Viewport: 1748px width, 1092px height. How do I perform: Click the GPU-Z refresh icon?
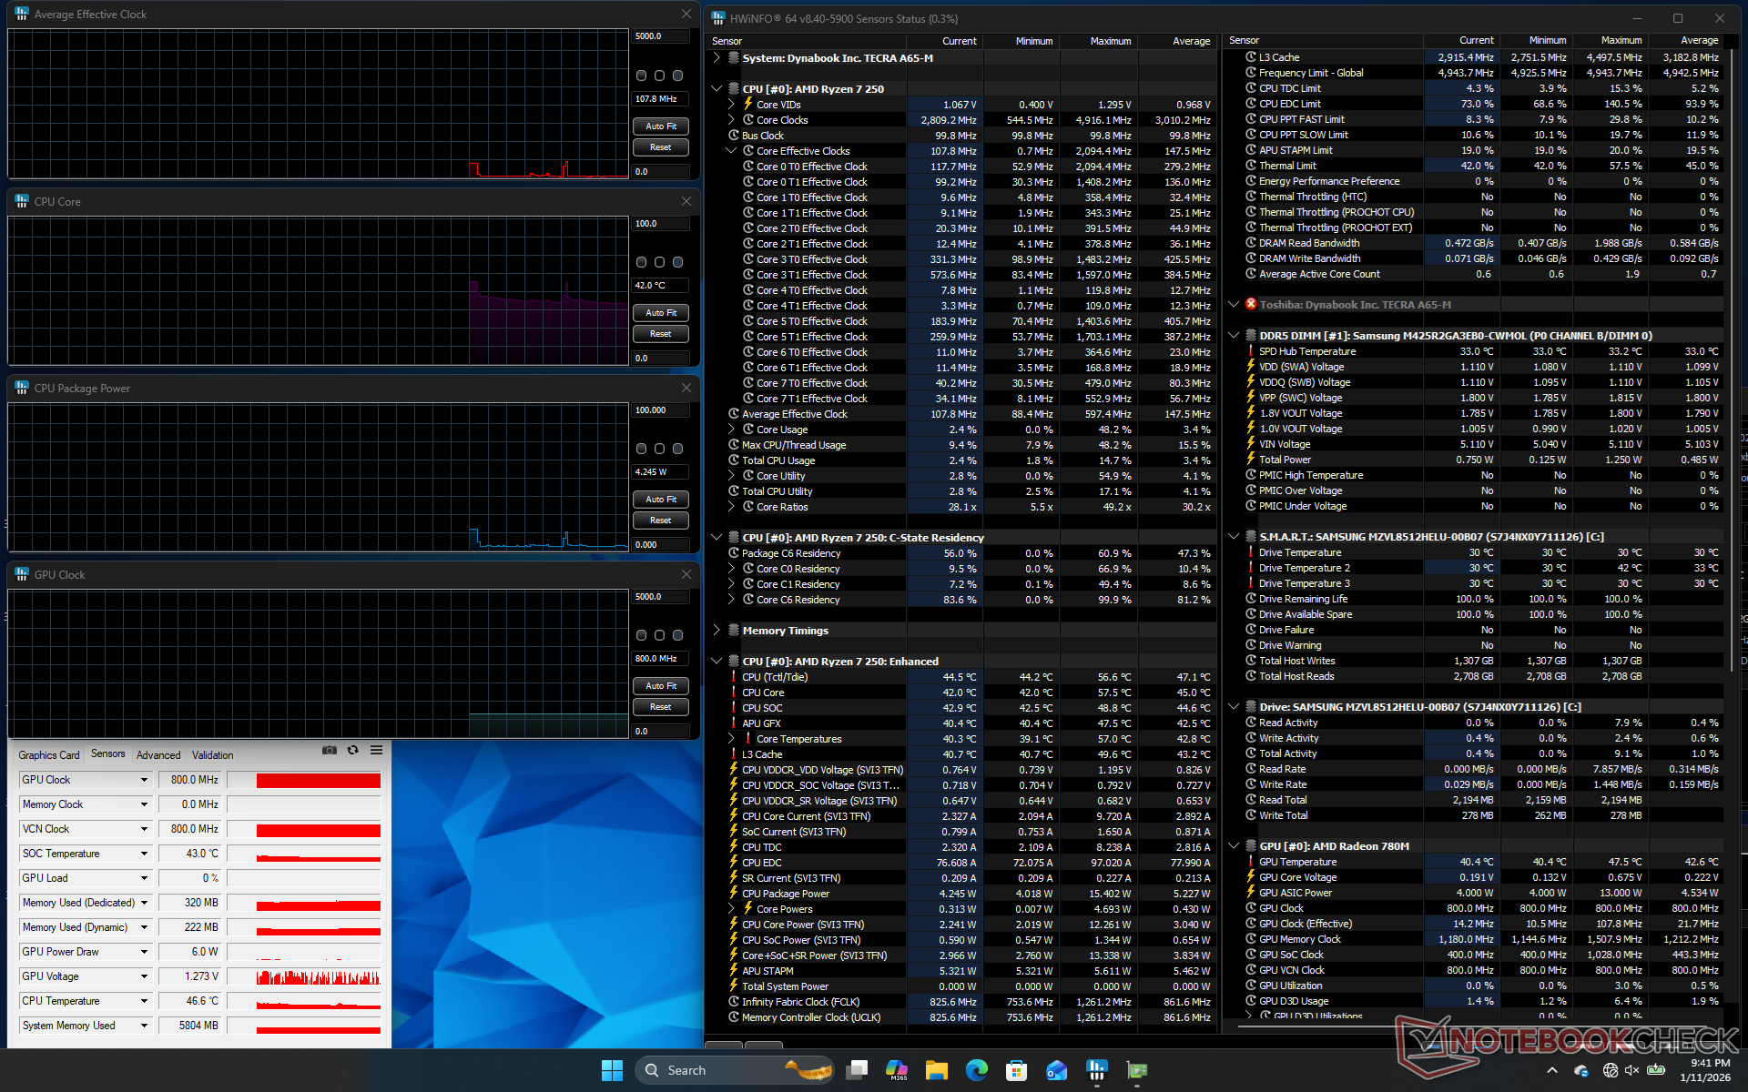353,751
